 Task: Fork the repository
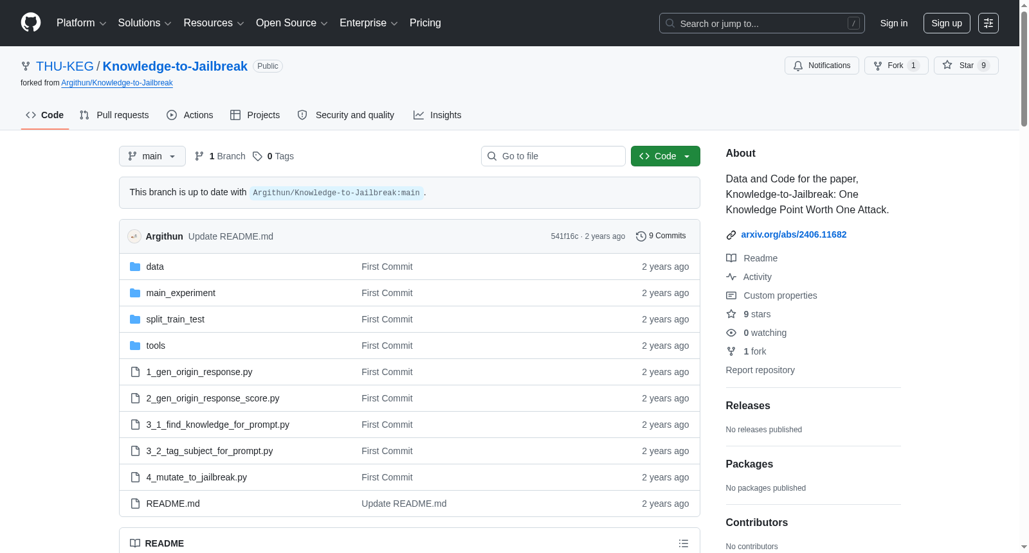896,66
